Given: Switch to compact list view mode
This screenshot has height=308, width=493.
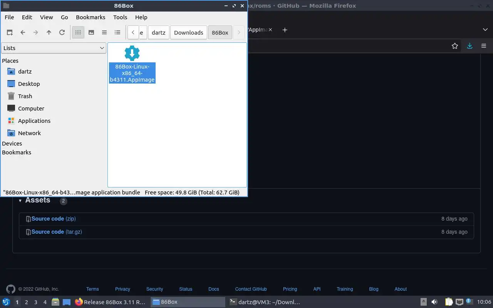Looking at the screenshot, I should pyautogui.click(x=104, y=33).
